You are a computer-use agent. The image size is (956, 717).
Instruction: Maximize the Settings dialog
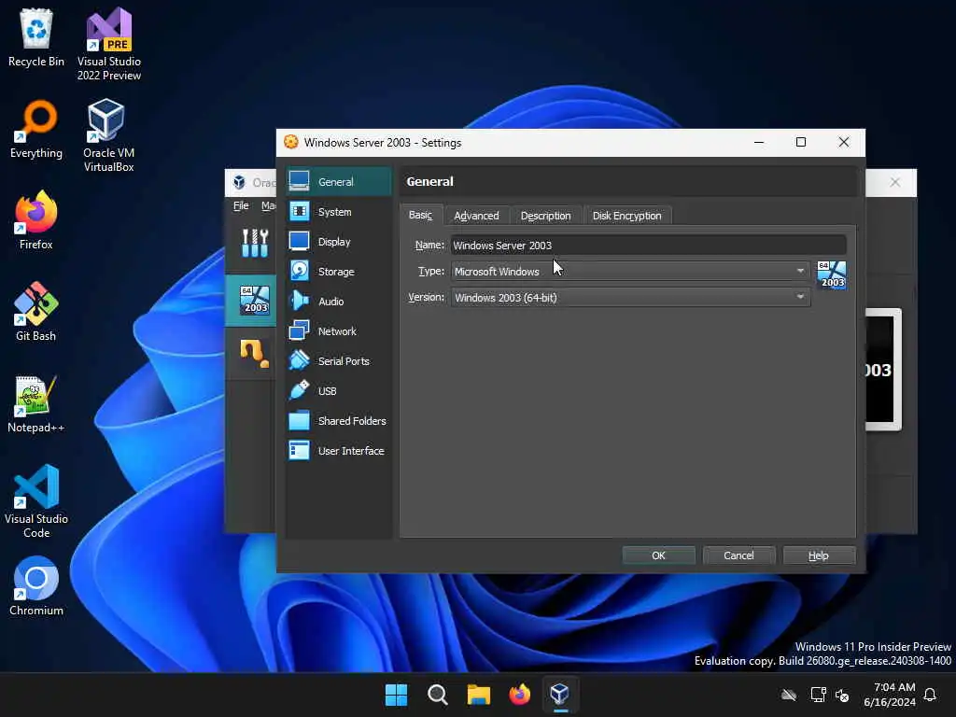click(x=800, y=142)
